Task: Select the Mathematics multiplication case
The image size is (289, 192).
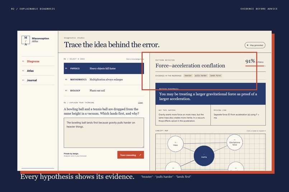Action: pos(104,80)
